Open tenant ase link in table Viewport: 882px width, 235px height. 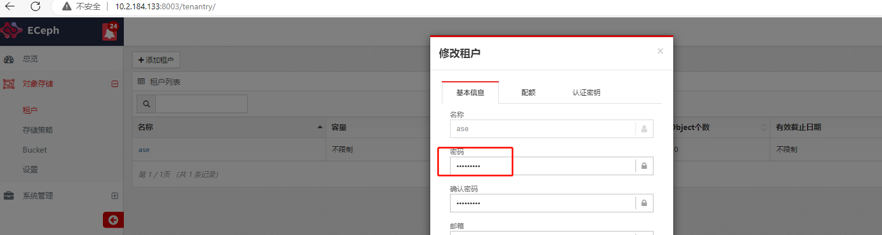[144, 149]
